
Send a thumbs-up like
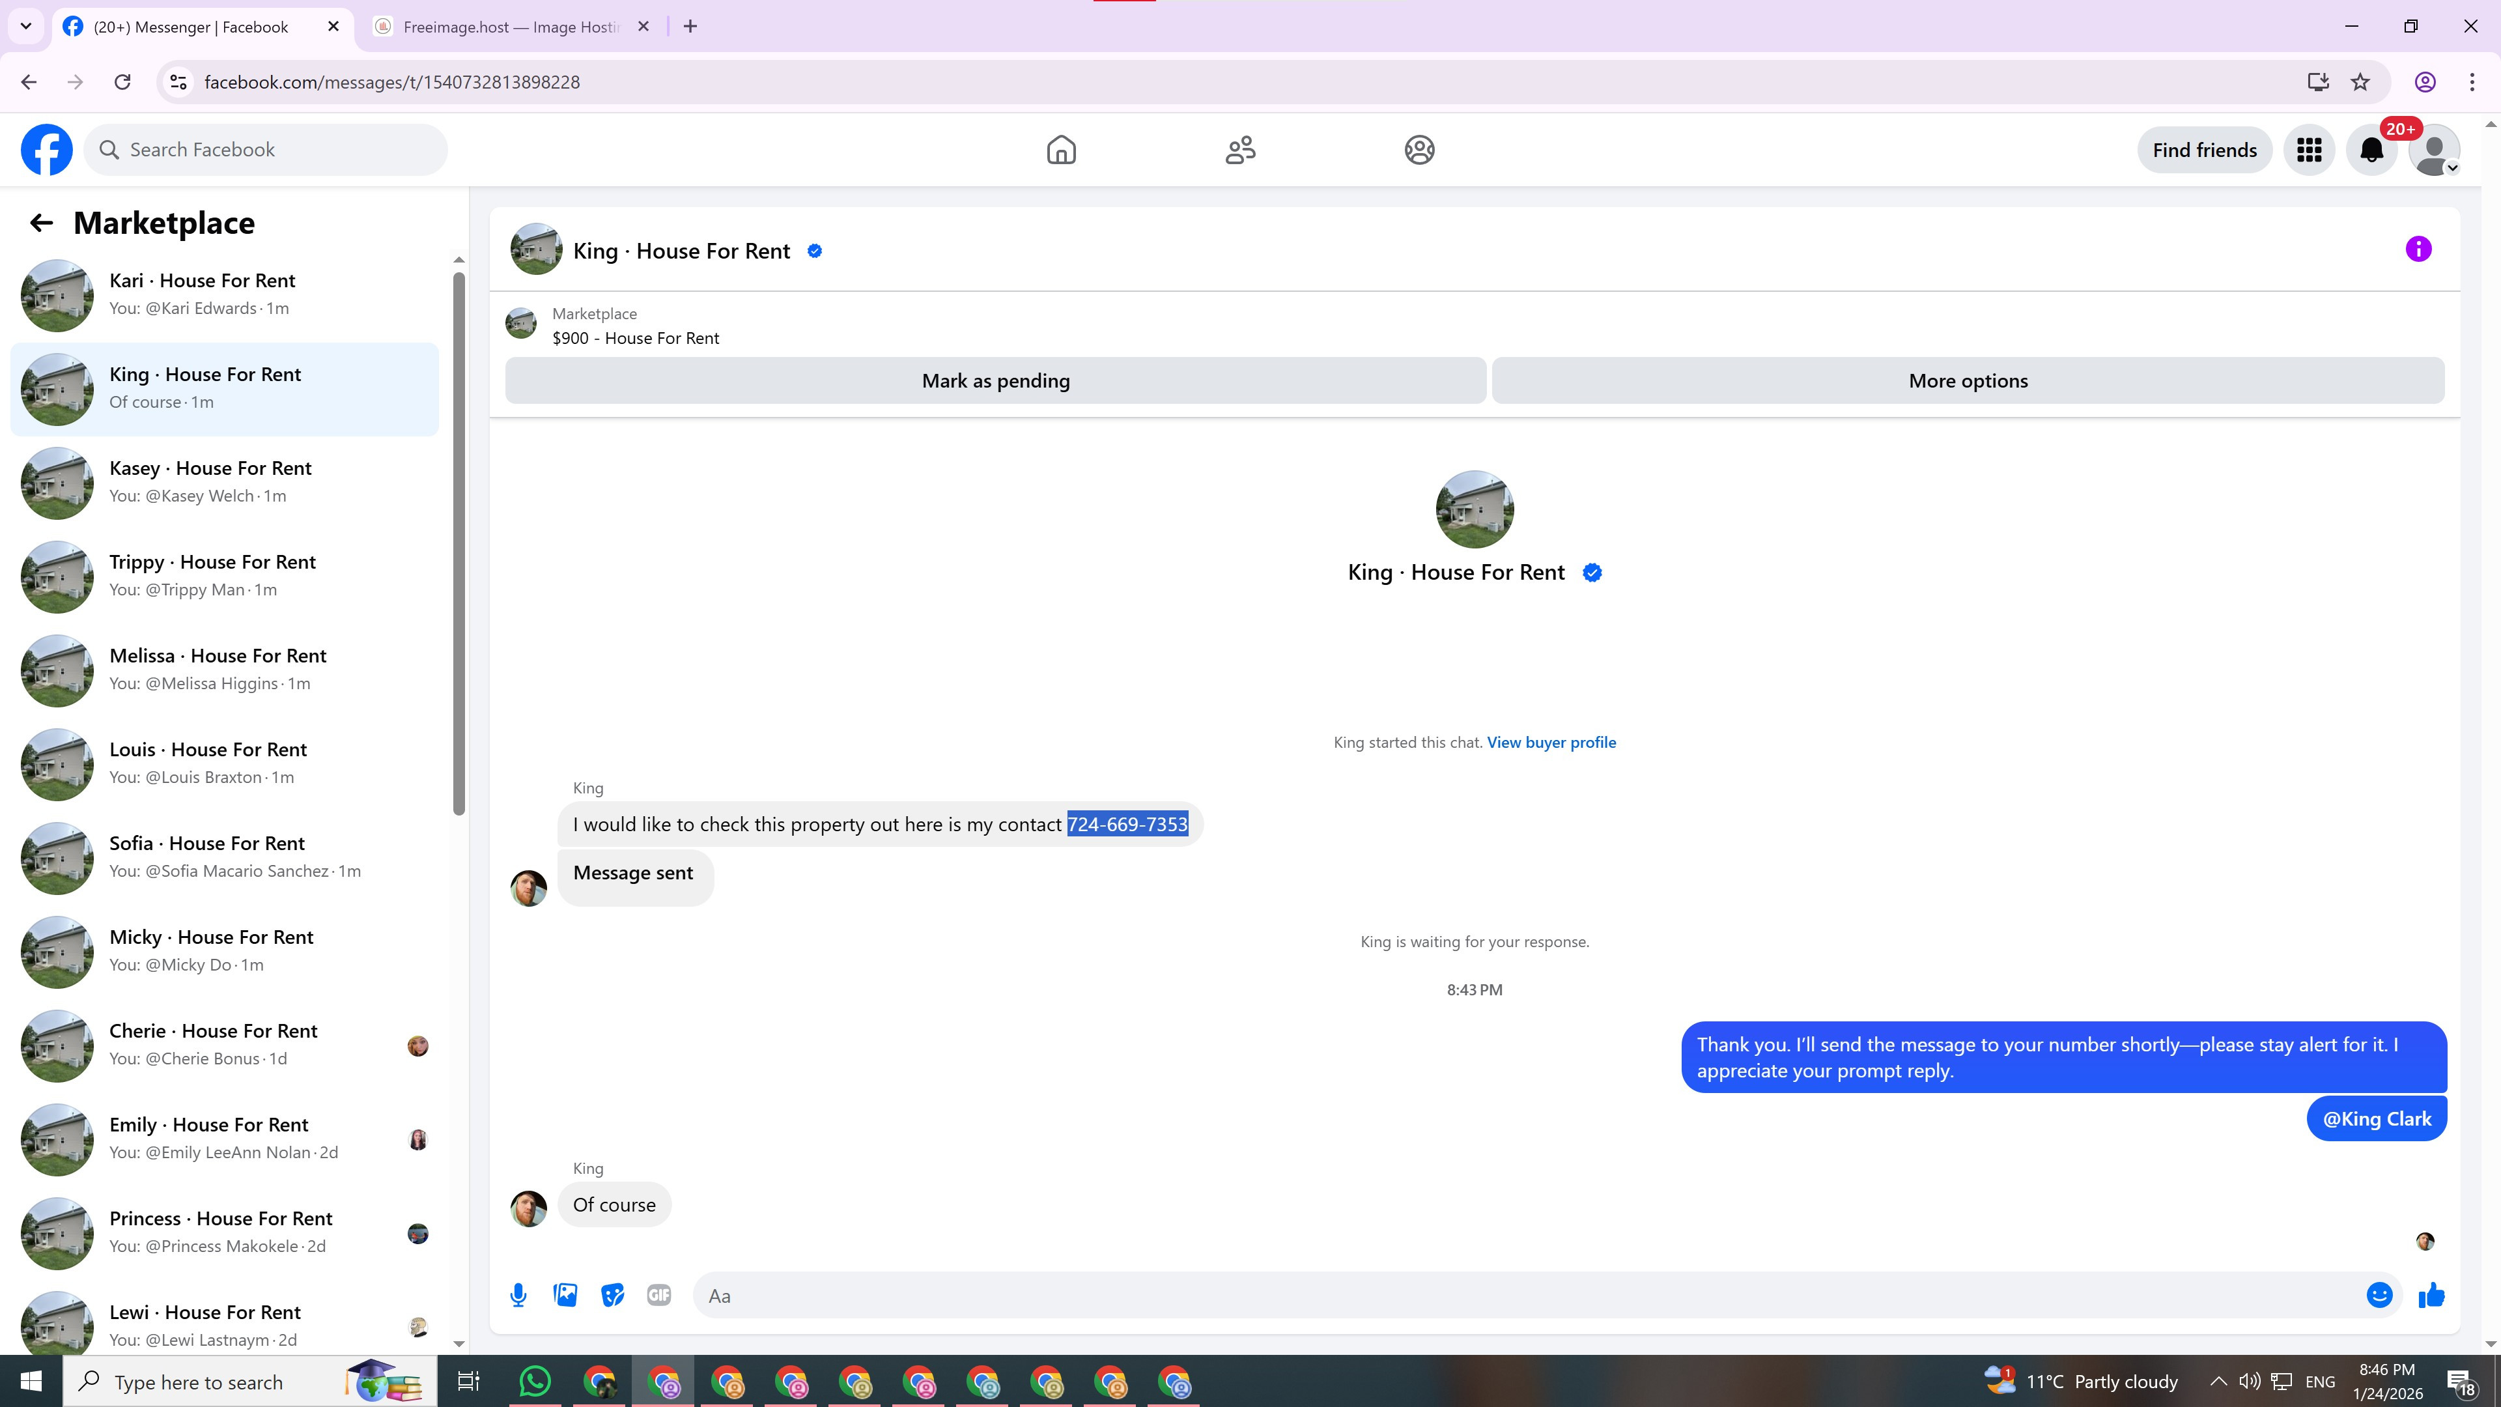2431,1294
